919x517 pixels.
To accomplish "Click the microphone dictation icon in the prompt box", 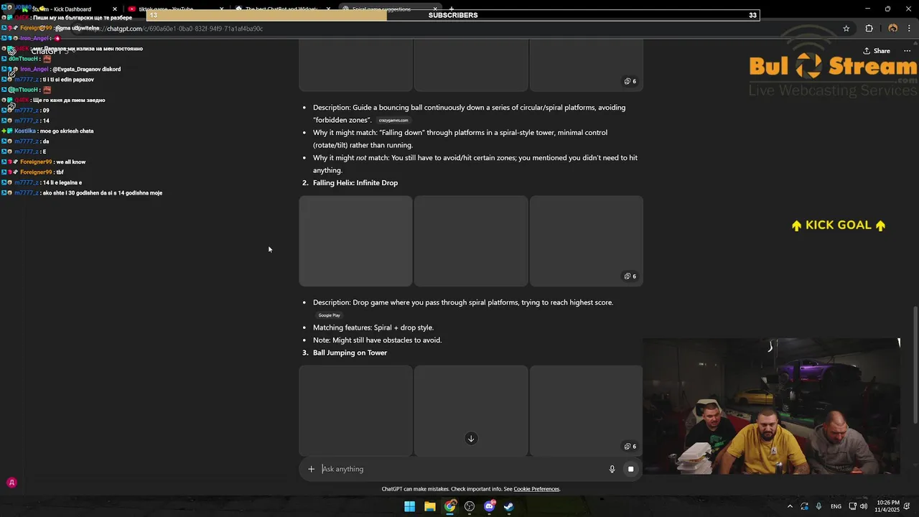I will [612, 469].
